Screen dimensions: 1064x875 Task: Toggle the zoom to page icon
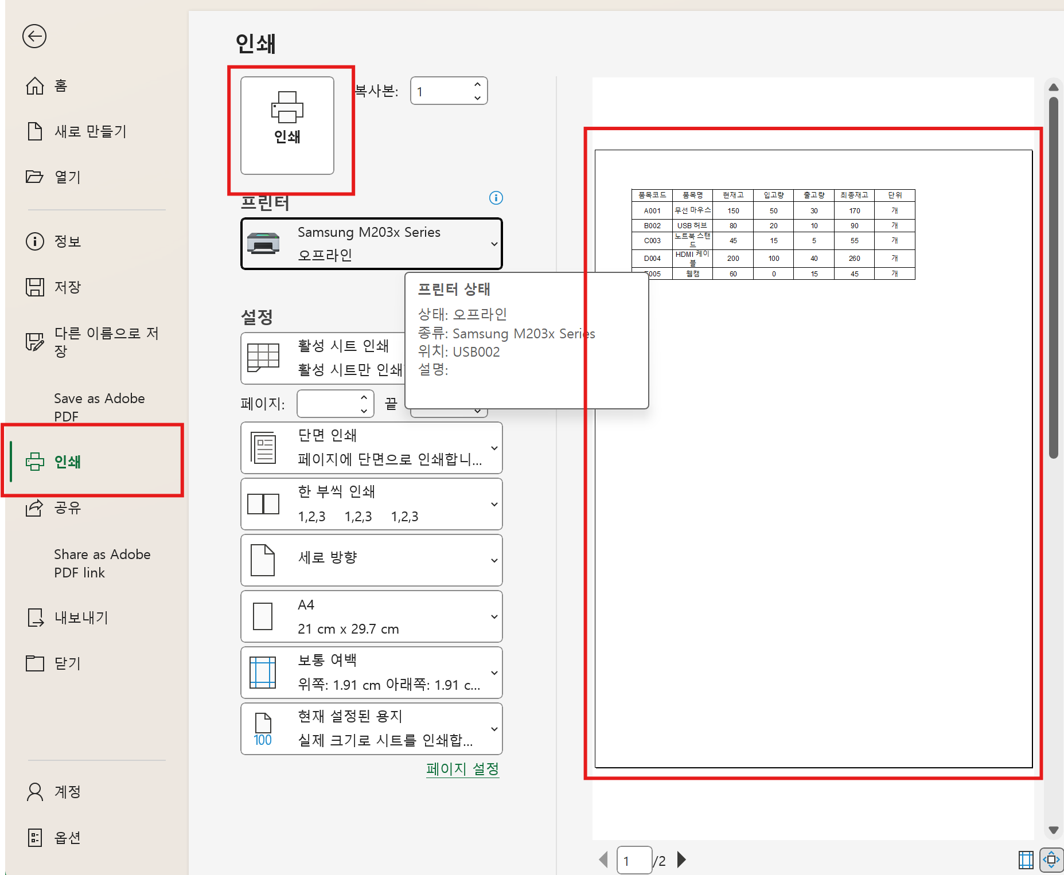tap(1051, 860)
